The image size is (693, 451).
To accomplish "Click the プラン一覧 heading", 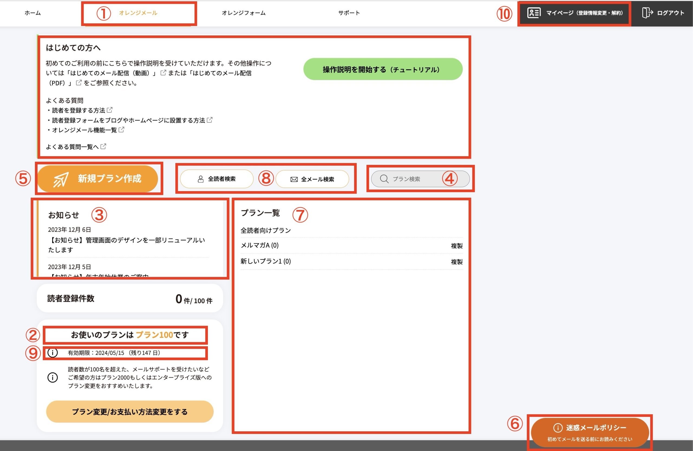I will click(260, 213).
